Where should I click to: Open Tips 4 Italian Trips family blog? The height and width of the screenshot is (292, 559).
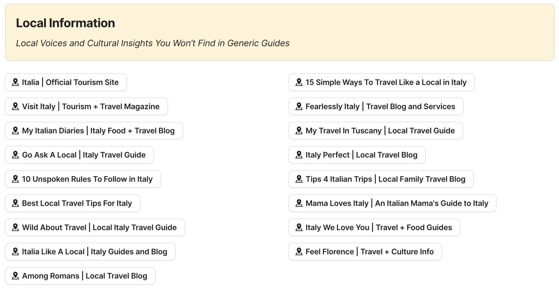point(385,179)
